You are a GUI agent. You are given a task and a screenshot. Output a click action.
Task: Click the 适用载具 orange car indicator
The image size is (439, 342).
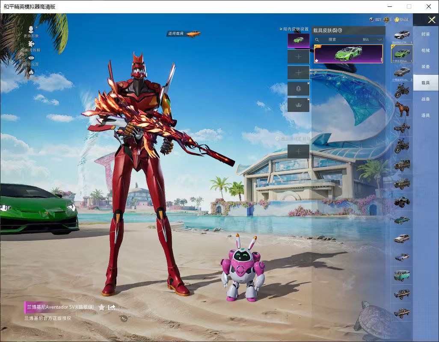coord(184,33)
